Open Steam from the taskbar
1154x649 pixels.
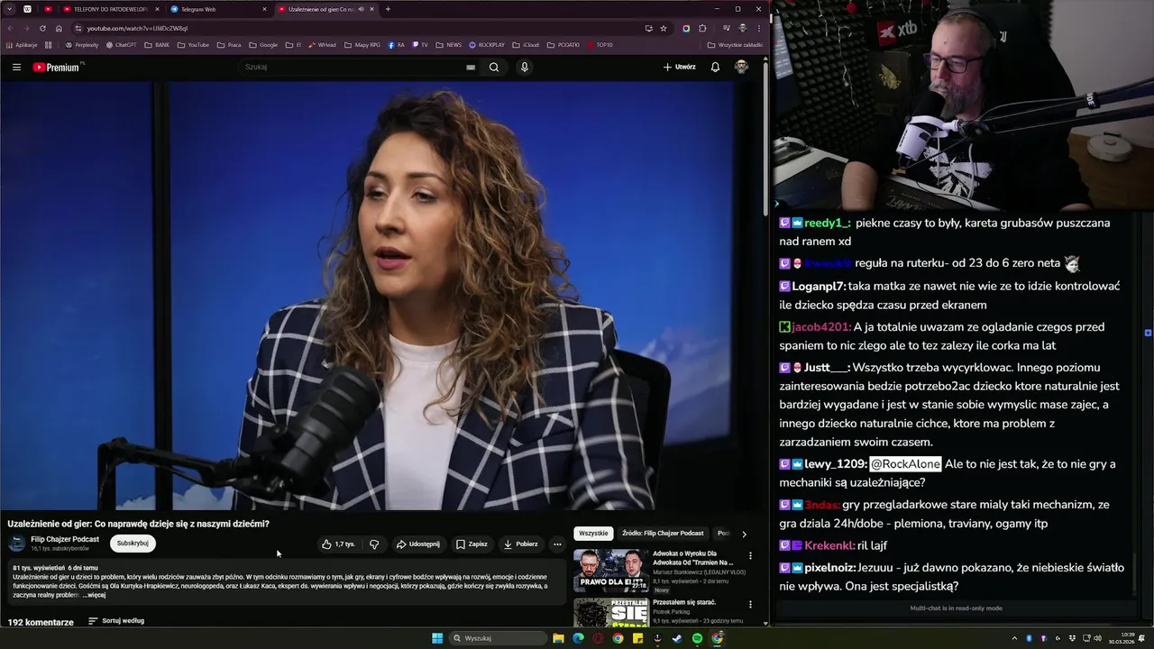(x=677, y=638)
